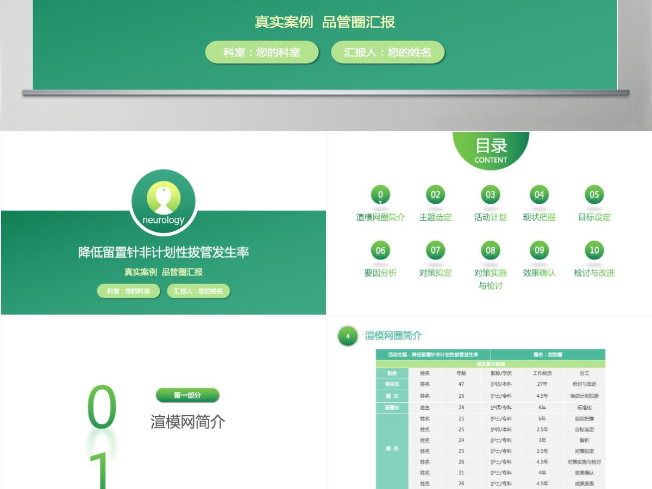Select the 主题选定 contents label

coord(436,217)
